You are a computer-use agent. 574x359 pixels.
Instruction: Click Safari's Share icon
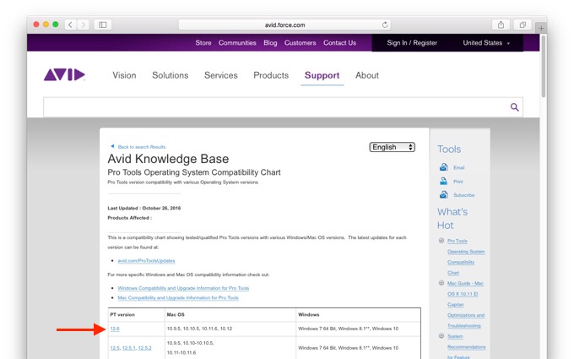pyautogui.click(x=501, y=24)
